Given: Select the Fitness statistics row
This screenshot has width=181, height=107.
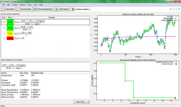Looking at the screenshot, I should click(x=45, y=80).
